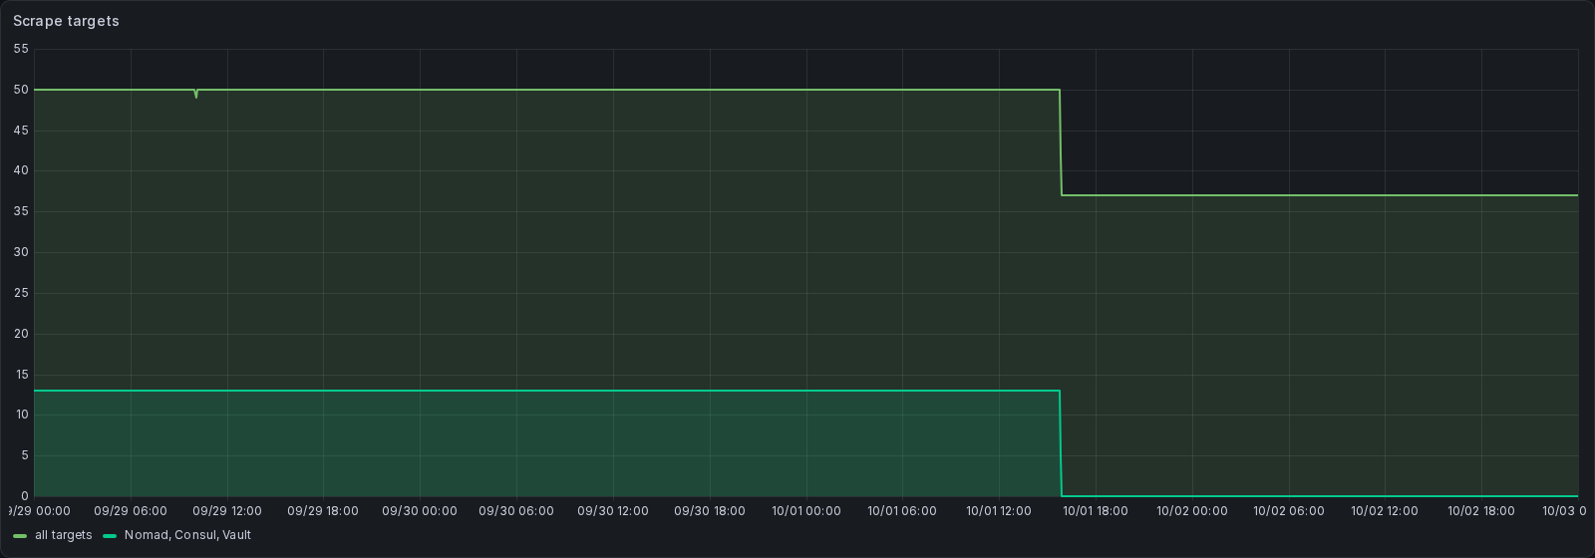Click the y-axis value 50

coord(22,90)
